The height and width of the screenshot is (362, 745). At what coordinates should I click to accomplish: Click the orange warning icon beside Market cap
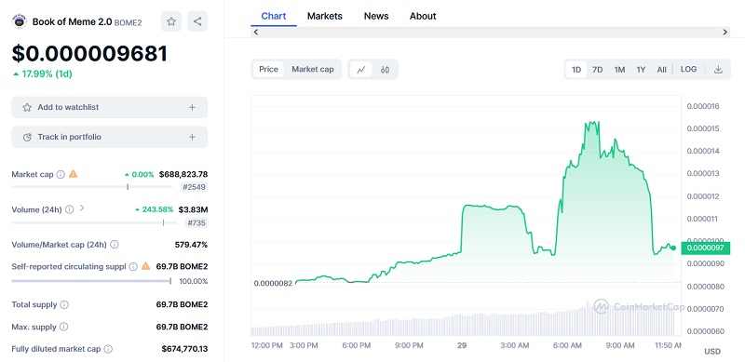pos(74,174)
